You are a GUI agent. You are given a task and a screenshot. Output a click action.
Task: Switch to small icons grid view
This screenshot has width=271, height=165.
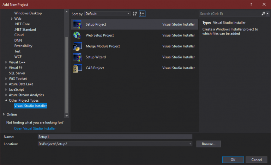point(135,14)
